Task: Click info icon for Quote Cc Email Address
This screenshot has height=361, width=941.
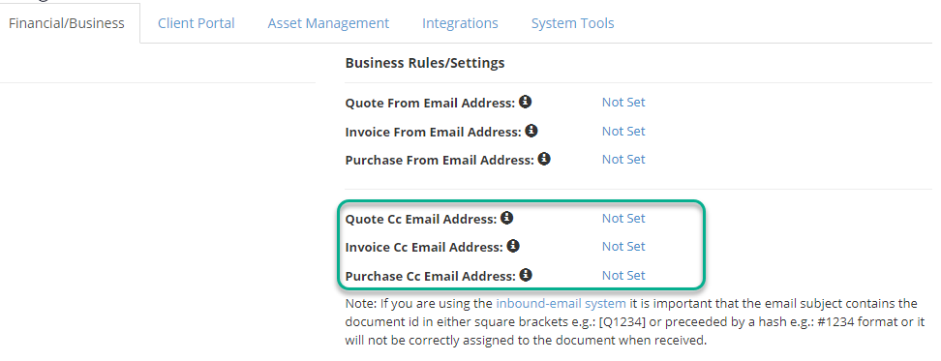Action: click(x=507, y=218)
